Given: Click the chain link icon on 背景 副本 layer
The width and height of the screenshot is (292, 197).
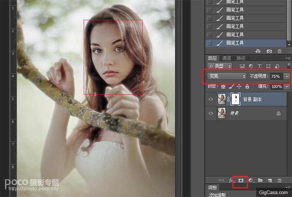Looking at the screenshot, I should click(x=228, y=99).
